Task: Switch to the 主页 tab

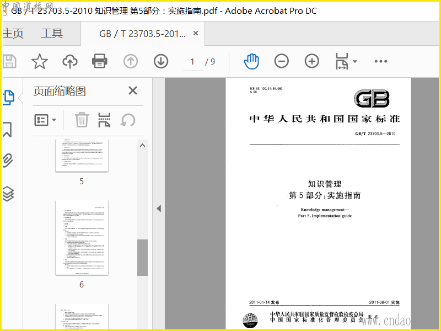Action: pyautogui.click(x=13, y=33)
